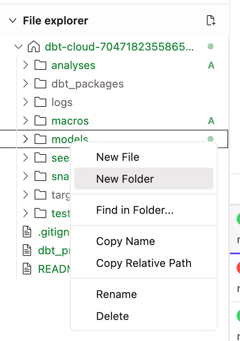Collapse the File explorer section chevron
The image size is (240, 341).
[13, 21]
